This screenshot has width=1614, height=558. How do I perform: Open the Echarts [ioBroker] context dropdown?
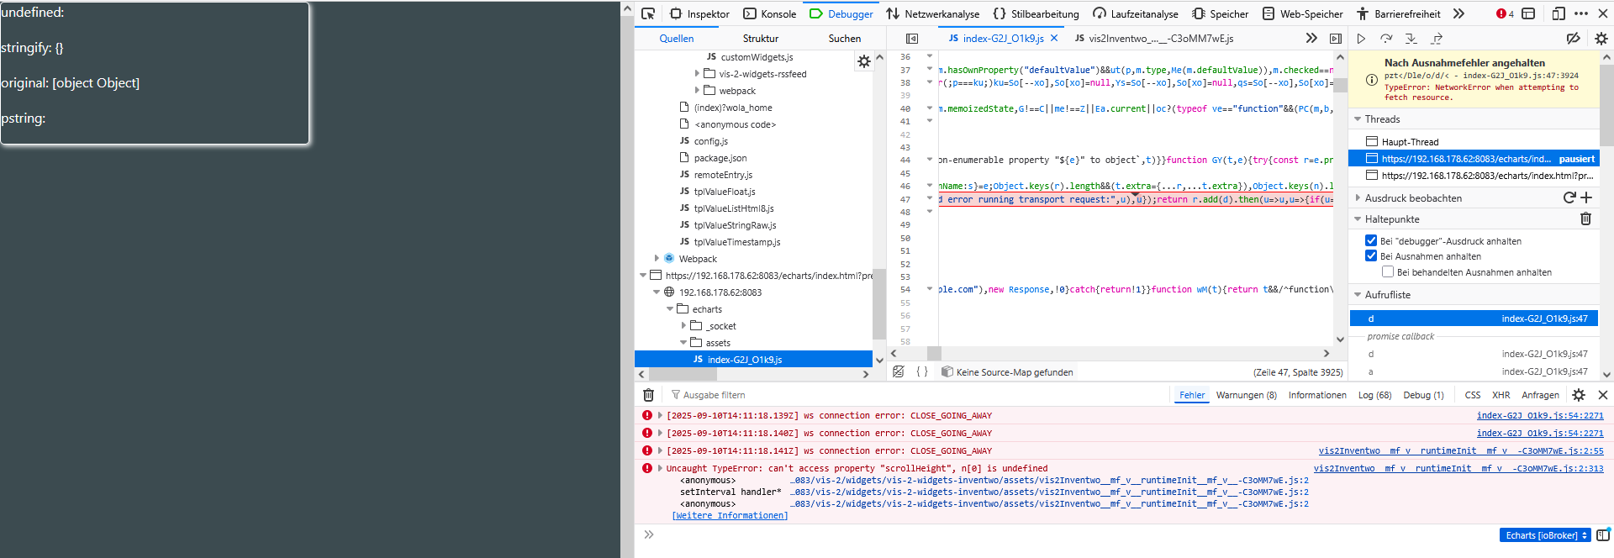1545,535
